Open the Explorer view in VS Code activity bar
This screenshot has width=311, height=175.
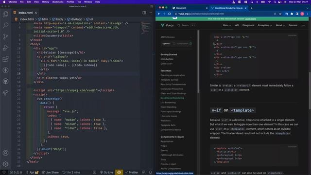coord(5,14)
